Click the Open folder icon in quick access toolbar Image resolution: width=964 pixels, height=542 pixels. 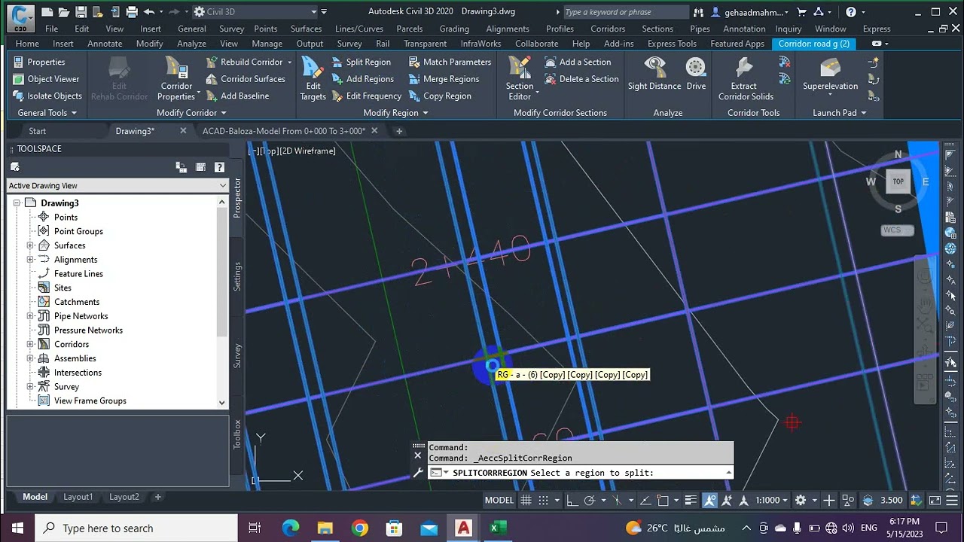(63, 12)
